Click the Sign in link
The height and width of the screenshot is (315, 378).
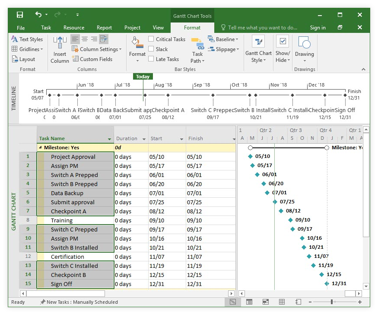(x=318, y=27)
